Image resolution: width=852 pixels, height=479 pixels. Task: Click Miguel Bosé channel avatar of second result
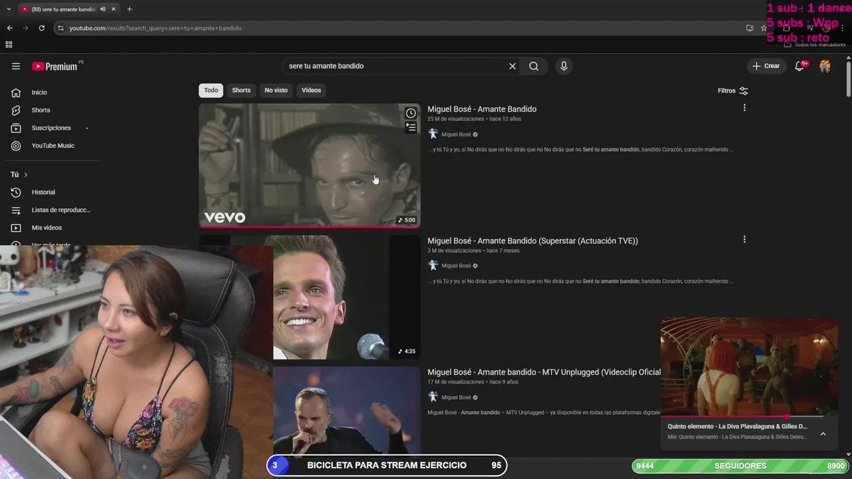(x=433, y=265)
